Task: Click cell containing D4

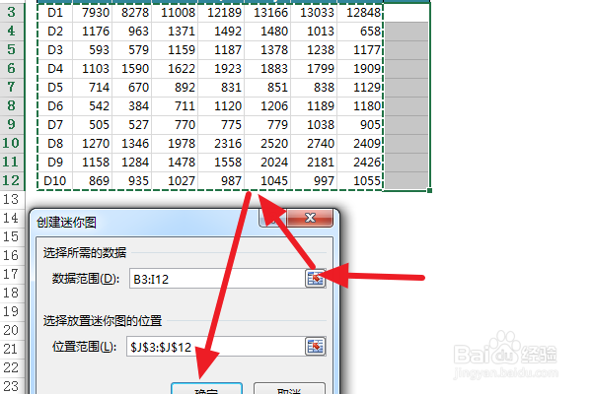Action: [55, 69]
